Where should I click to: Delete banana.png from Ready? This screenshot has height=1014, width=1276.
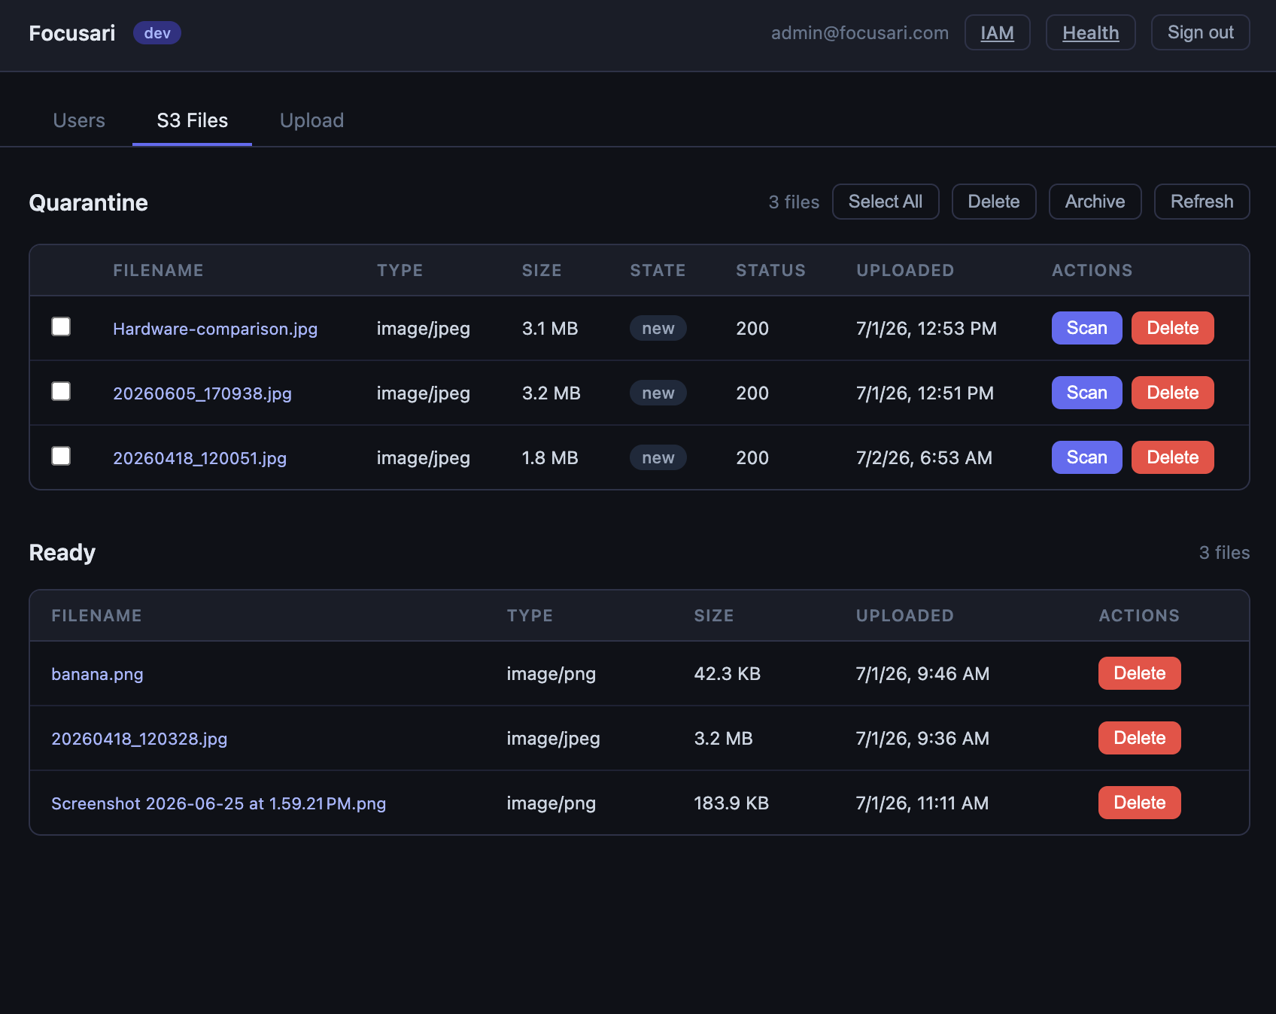pyautogui.click(x=1139, y=673)
